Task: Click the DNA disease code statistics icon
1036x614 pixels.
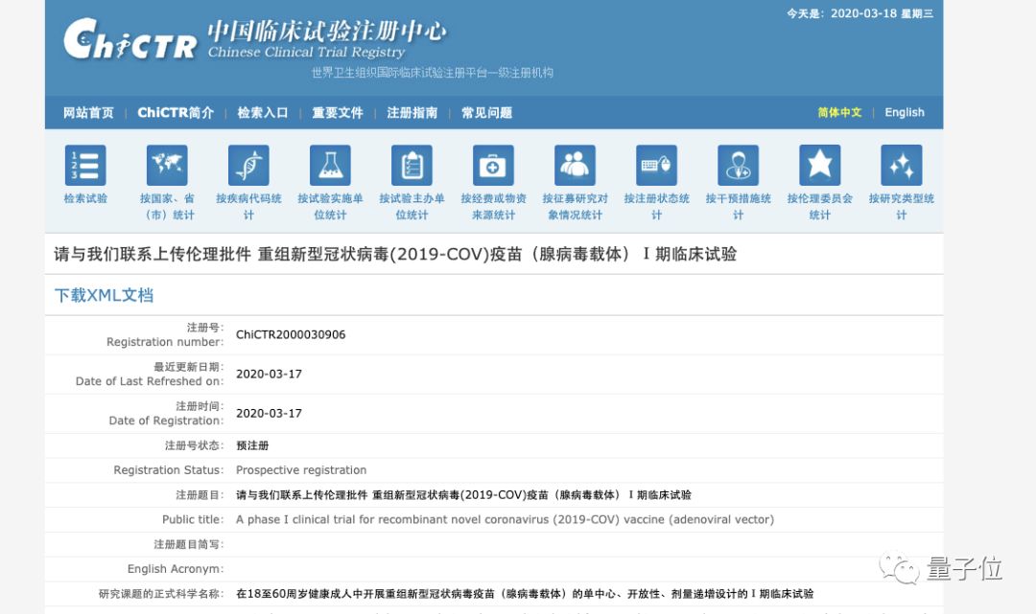Action: point(248,166)
